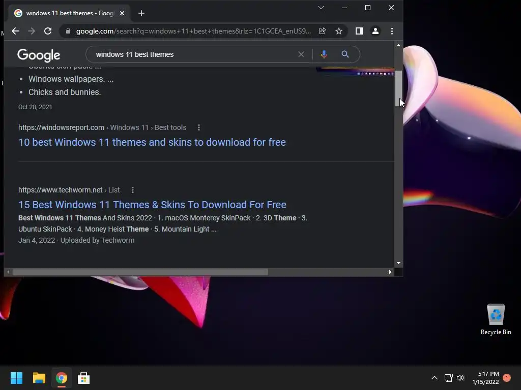Image resolution: width=521 pixels, height=390 pixels.
Task: Open network settings tray icon
Action: (449, 378)
